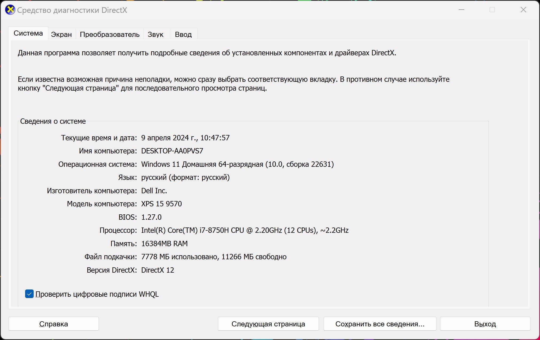Click the Справка button
The height and width of the screenshot is (340, 540).
54,324
